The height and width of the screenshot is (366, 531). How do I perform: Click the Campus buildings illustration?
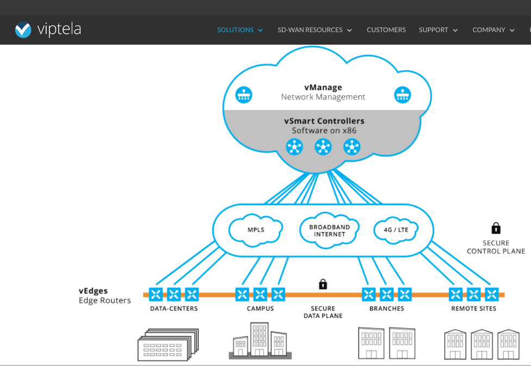pyautogui.click(x=260, y=341)
